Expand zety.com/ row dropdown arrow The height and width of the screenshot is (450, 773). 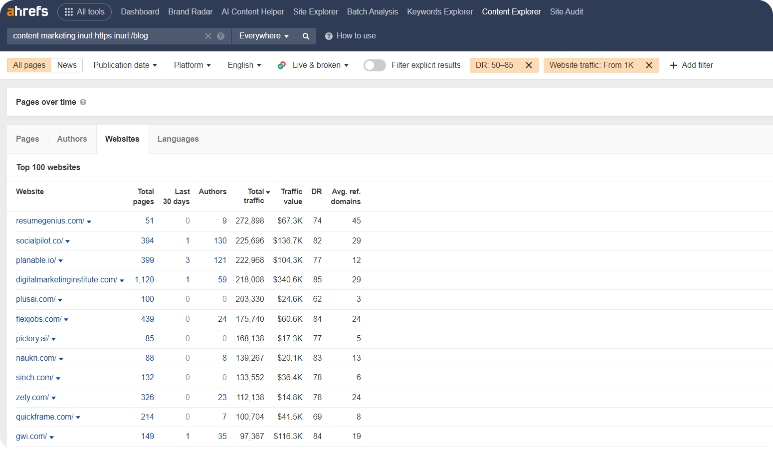[x=54, y=398]
